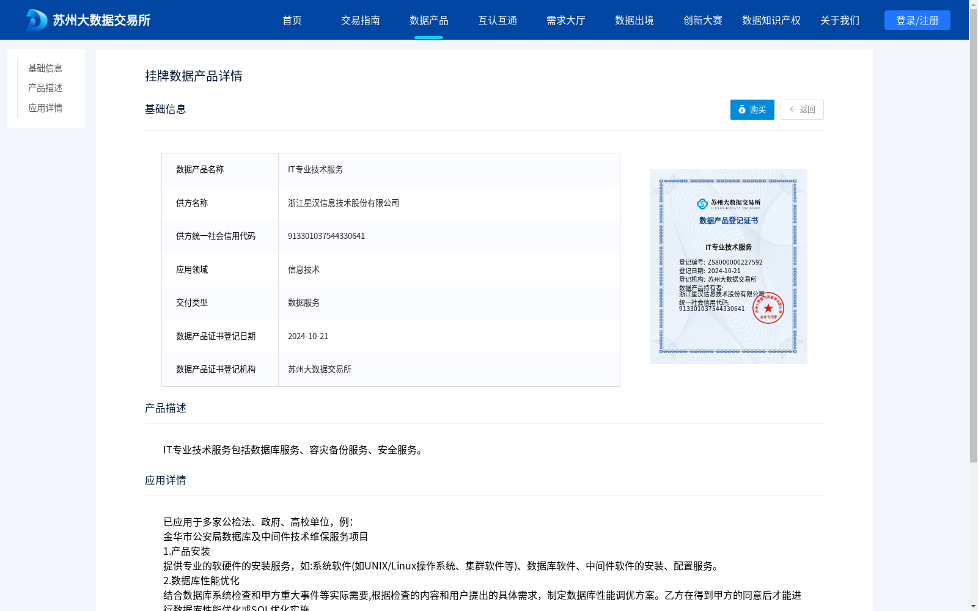Click the 返回 back button
Viewport: 978px width, 611px height.
tap(802, 109)
